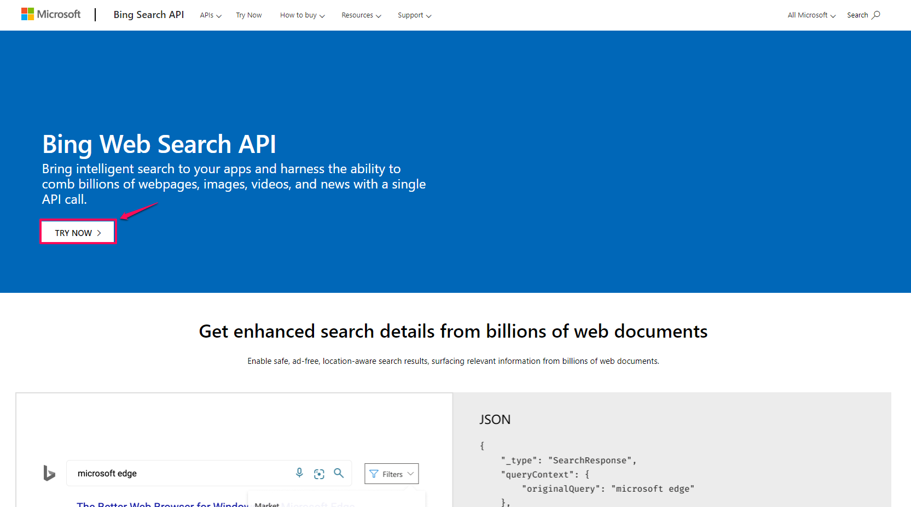
Task: Click the Bing Search API header title
Action: (148, 15)
